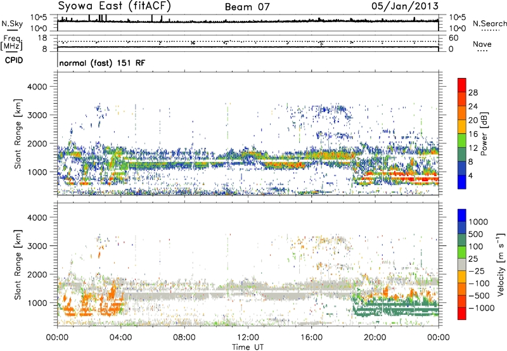Viewport: 507px width, 351px height.
Task: Click the '60' tick on the Nave axis
Action: (x=453, y=38)
